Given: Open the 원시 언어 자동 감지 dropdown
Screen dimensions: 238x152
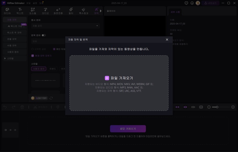Looking at the screenshot, I should coord(65,26).
